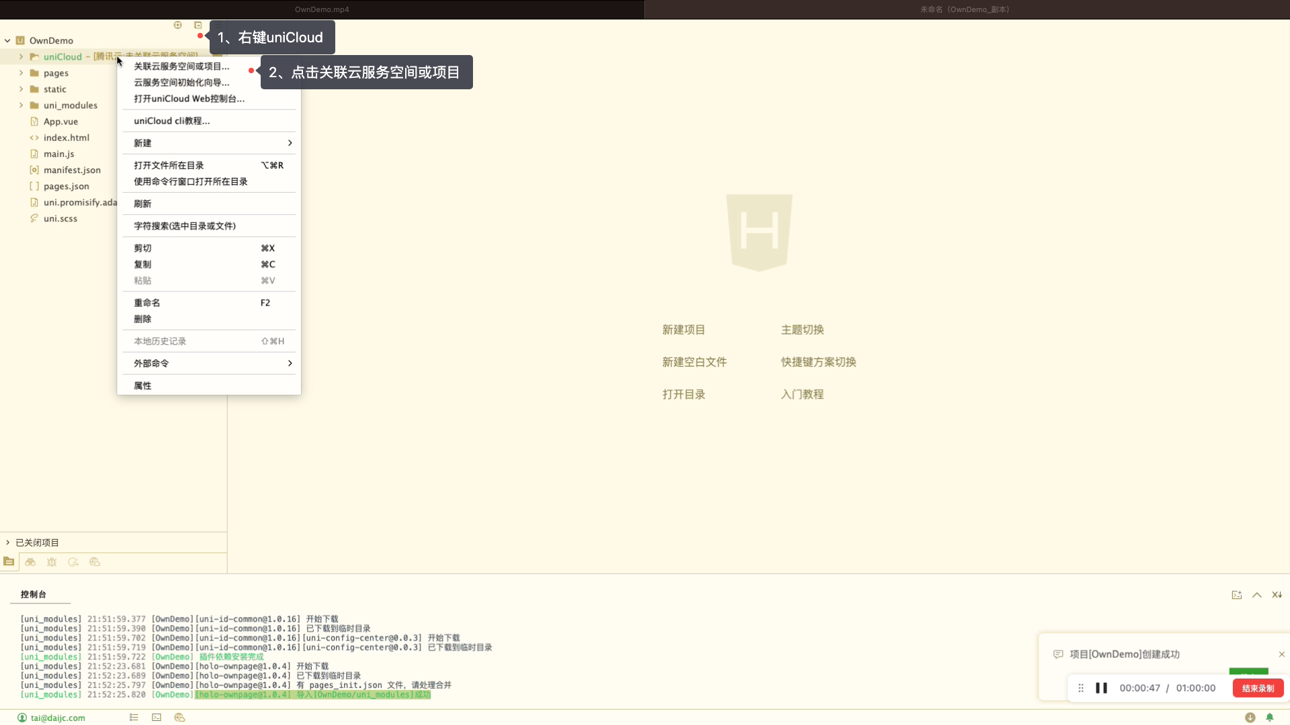This screenshot has height=725, width=1290.
Task: Expand the pages folder chevron
Action: coord(21,72)
